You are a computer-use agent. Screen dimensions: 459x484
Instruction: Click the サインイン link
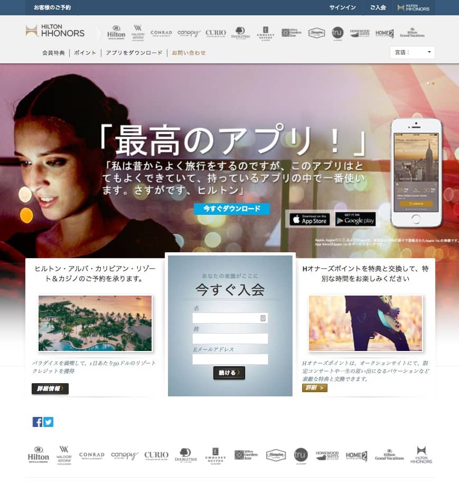click(343, 7)
